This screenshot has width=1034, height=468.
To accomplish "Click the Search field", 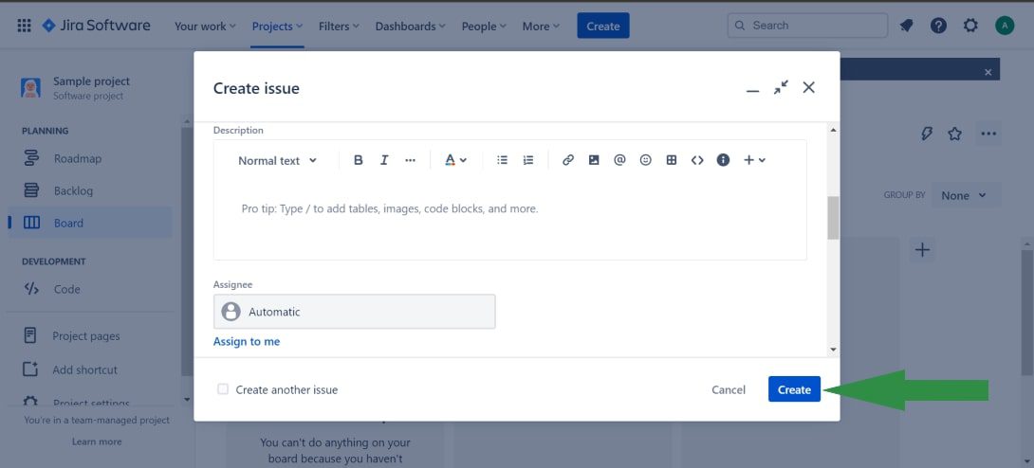I will click(x=808, y=26).
